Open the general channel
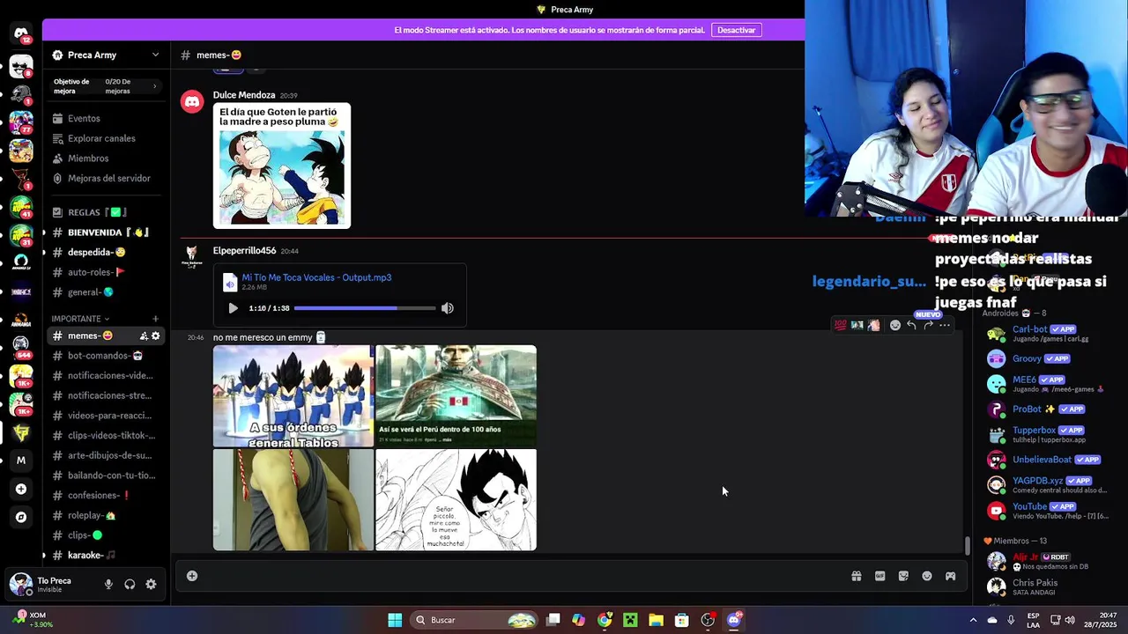 tap(106, 292)
